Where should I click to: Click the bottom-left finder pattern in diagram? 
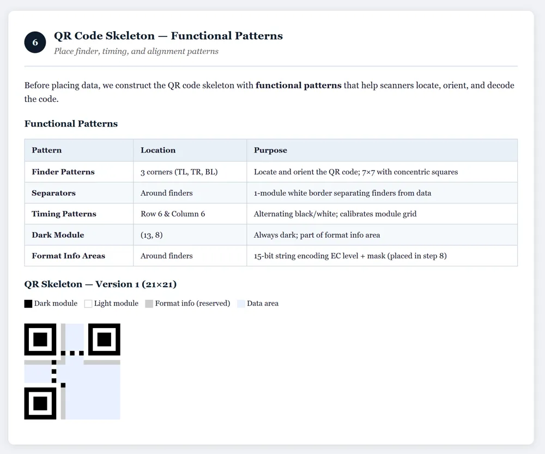click(x=40, y=403)
